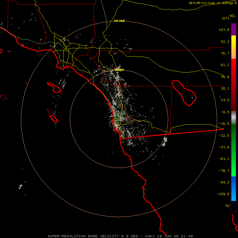The height and width of the screenshot is (238, 238).
Task: Select the -32.0 velocity scale label
Action: [x=224, y=136]
